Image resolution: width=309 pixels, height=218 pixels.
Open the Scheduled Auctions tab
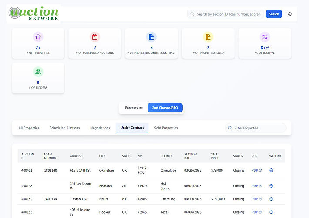click(65, 128)
